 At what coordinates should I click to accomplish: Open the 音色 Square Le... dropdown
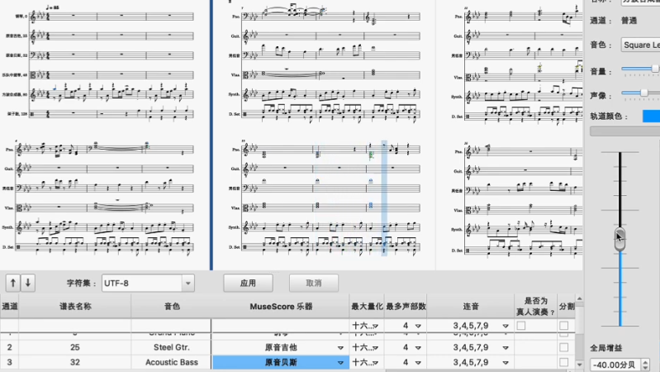tap(640, 44)
